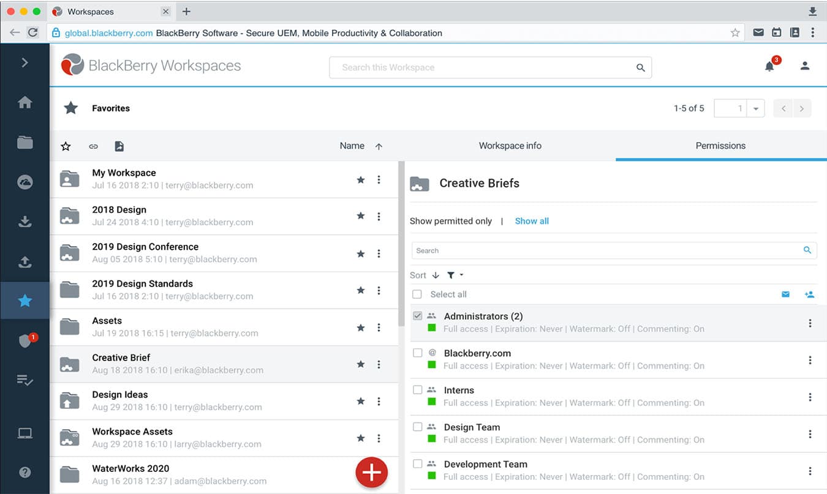Toggle favorite star for My Workspace
The image size is (827, 494).
tap(361, 179)
